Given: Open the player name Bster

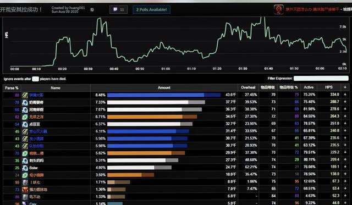Looking at the screenshot, I should point(34,168).
